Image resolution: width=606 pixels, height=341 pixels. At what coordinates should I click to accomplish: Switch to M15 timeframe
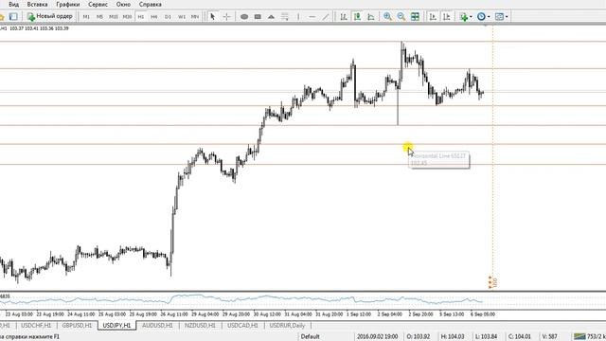tap(114, 17)
